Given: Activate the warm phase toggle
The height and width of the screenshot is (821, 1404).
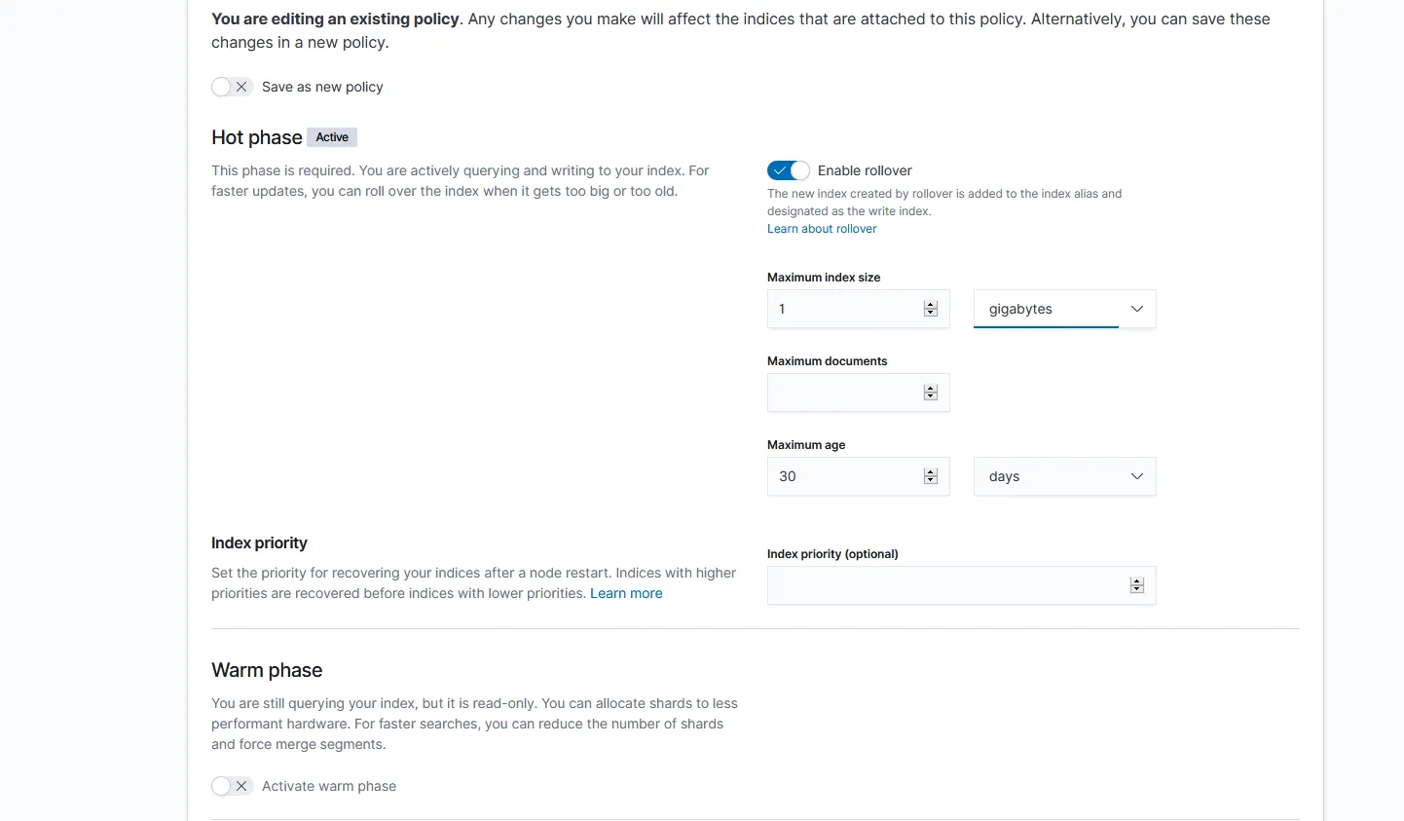Looking at the screenshot, I should [x=232, y=786].
